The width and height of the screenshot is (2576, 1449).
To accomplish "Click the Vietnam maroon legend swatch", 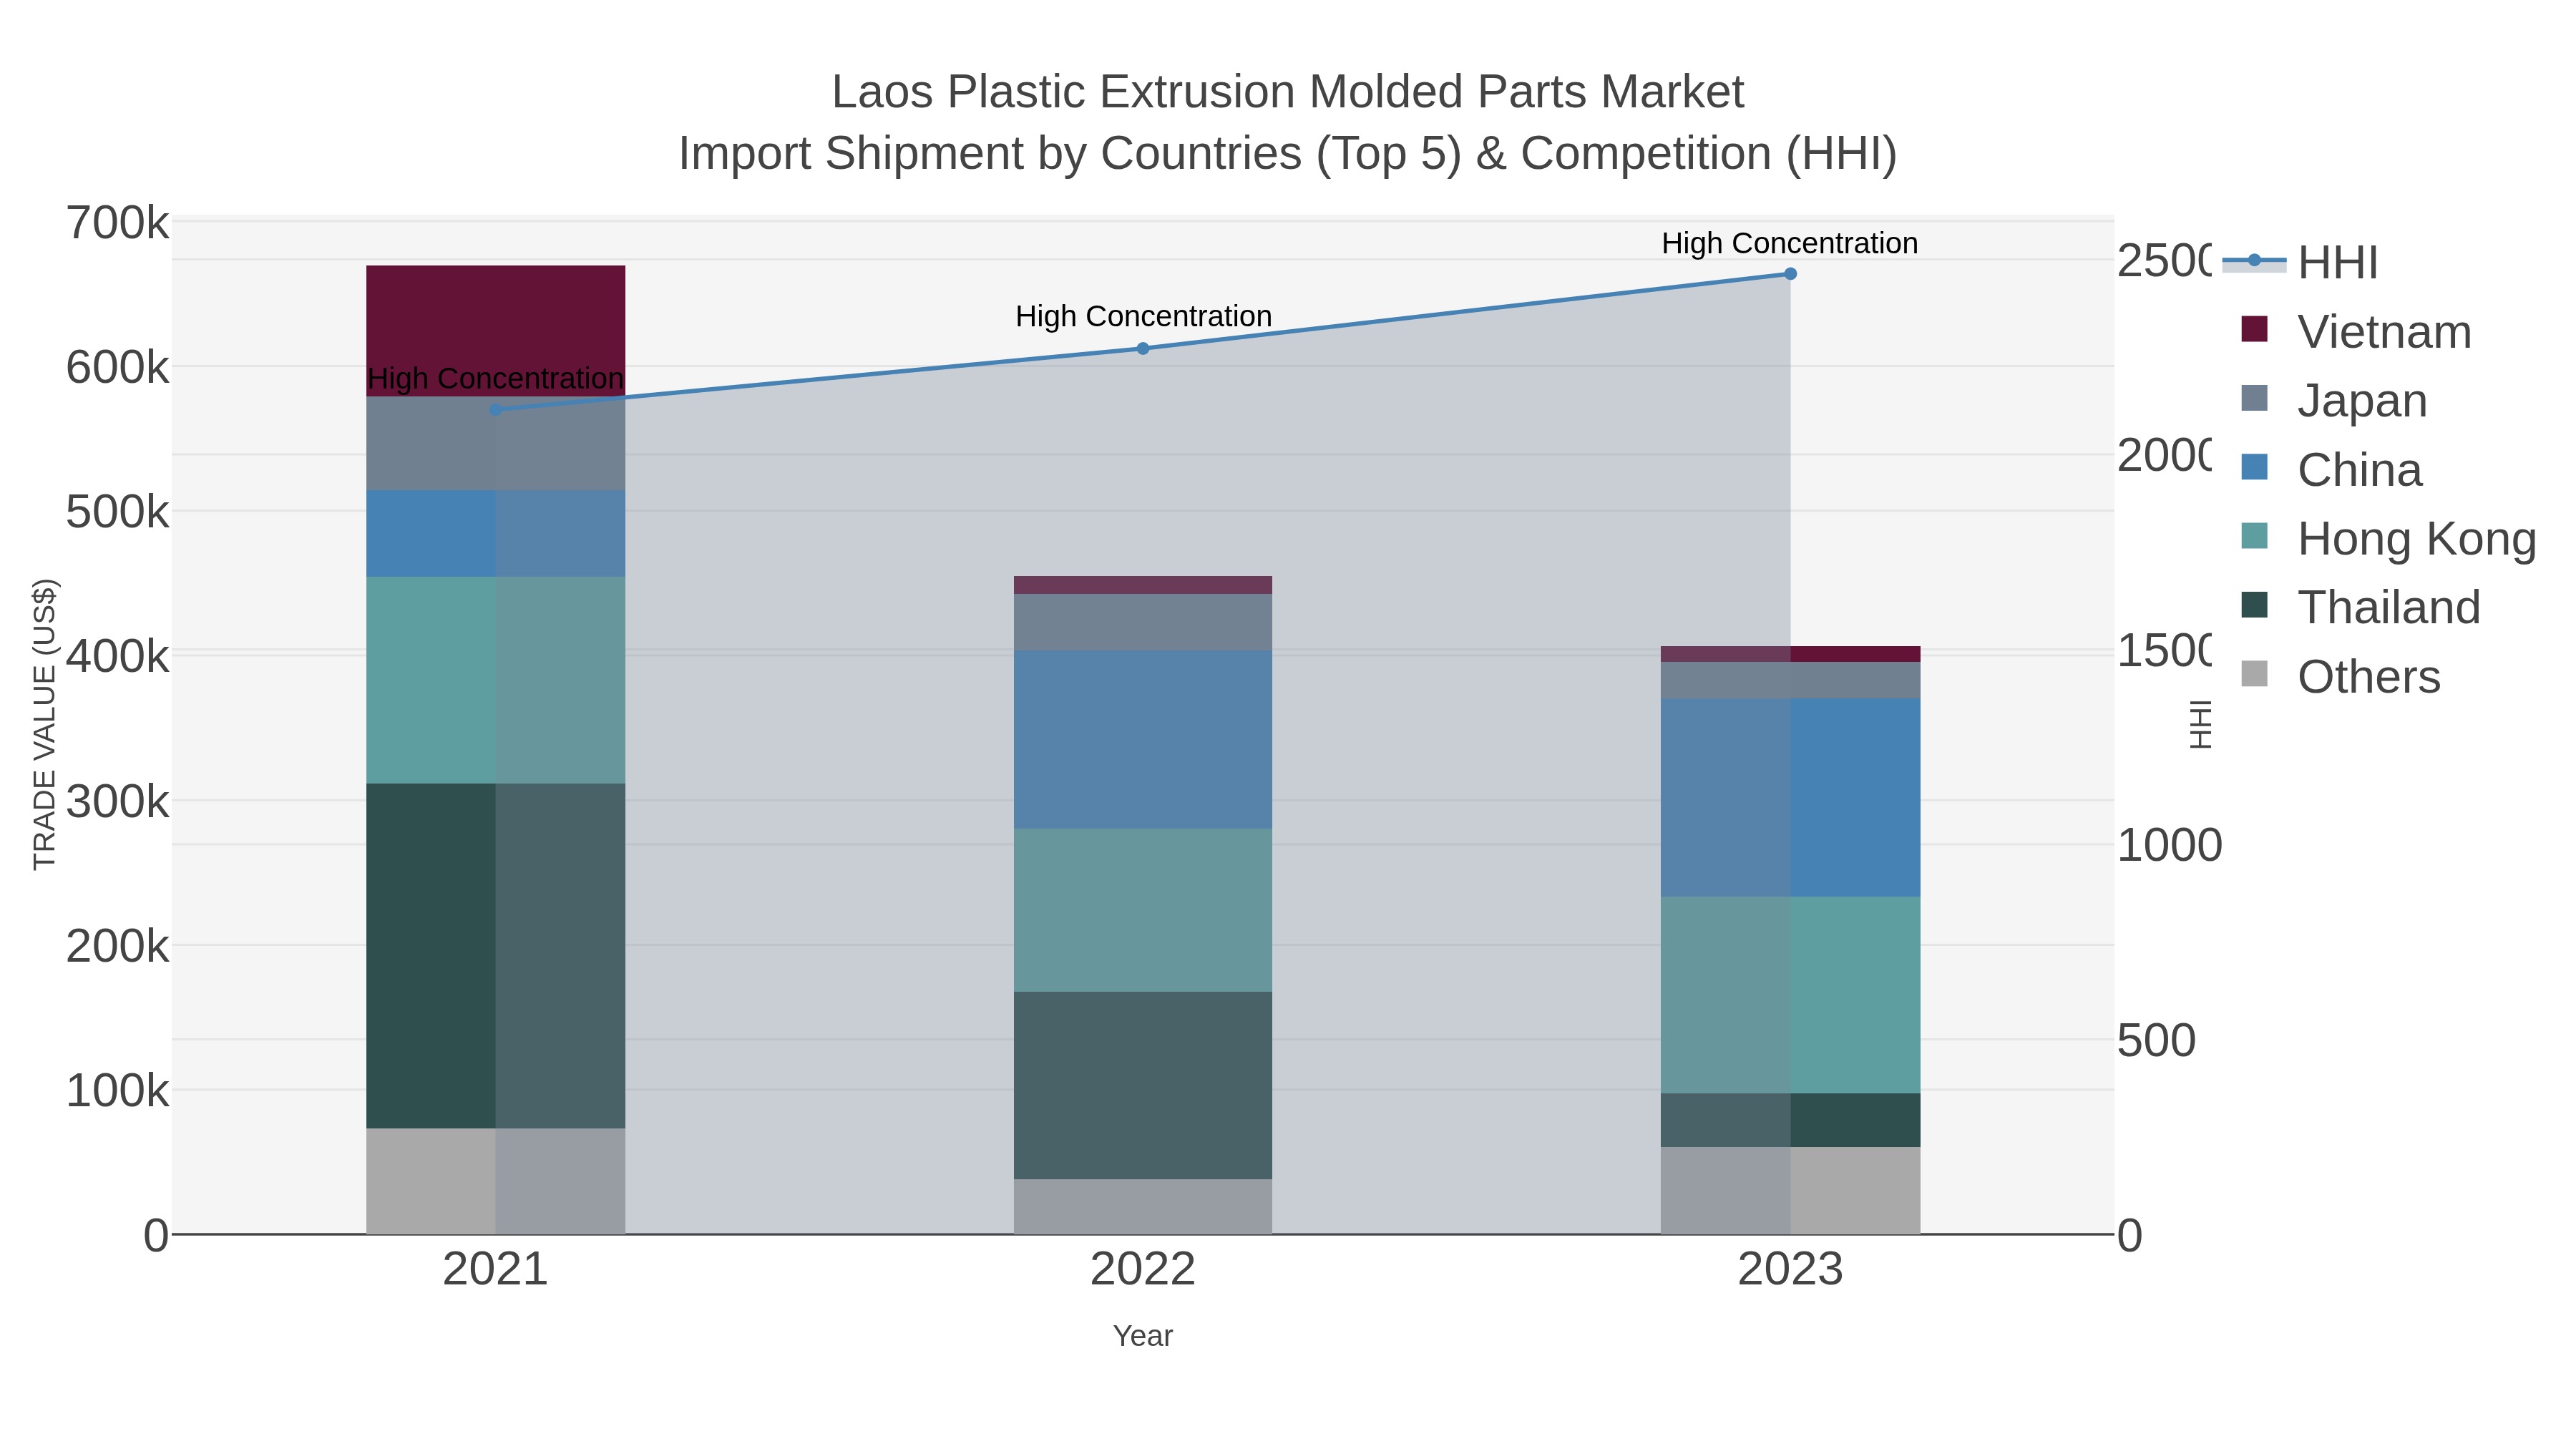I will click(2254, 328).
